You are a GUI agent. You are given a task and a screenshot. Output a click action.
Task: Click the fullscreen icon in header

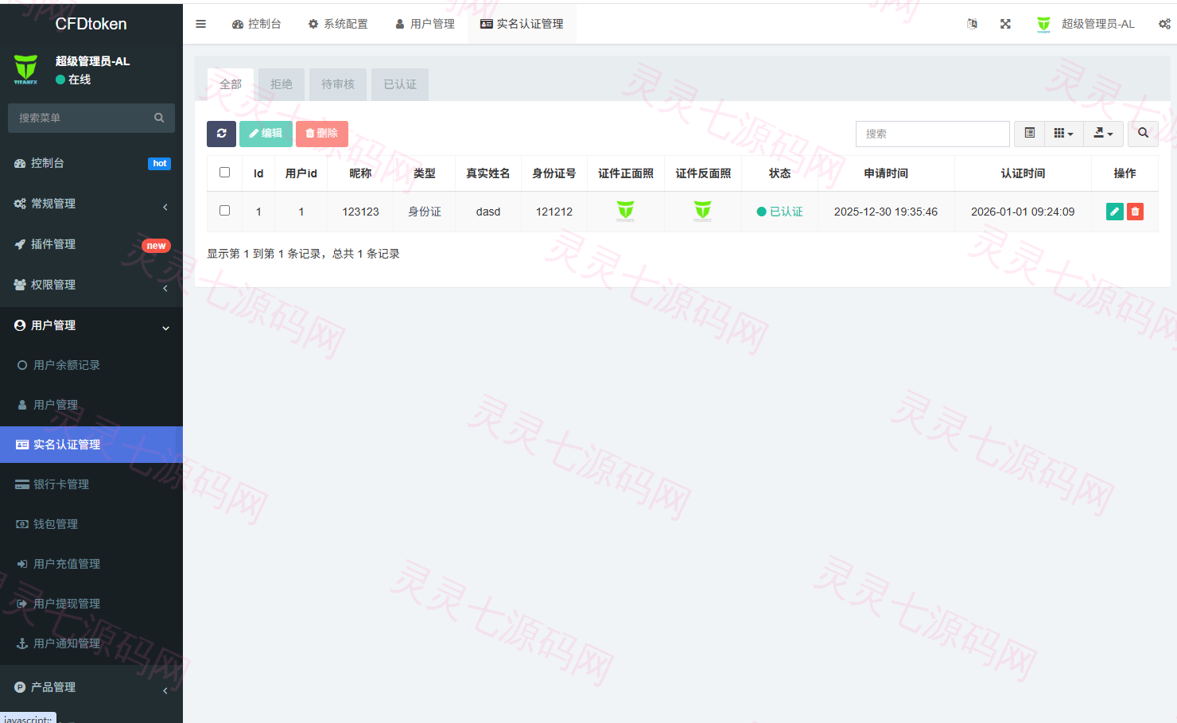tap(1005, 24)
